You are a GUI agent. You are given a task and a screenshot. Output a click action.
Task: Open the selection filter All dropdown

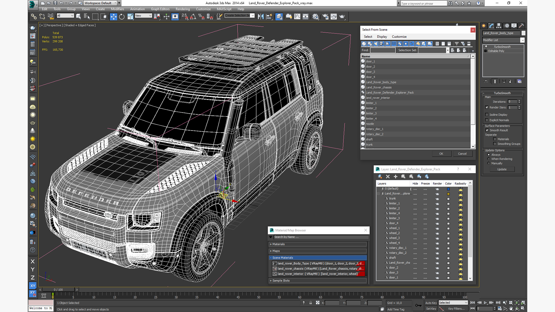[65, 16]
